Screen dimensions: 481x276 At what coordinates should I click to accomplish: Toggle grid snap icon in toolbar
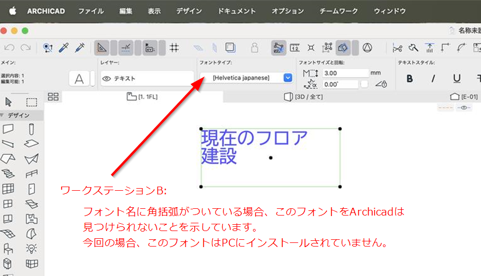tap(174, 48)
